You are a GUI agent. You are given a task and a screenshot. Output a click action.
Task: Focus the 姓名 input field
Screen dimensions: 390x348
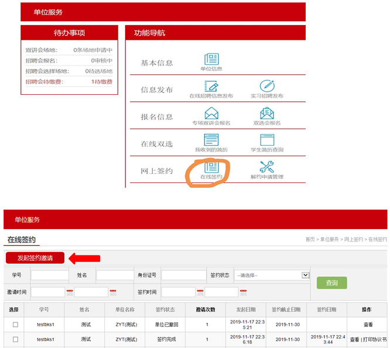[115, 275]
